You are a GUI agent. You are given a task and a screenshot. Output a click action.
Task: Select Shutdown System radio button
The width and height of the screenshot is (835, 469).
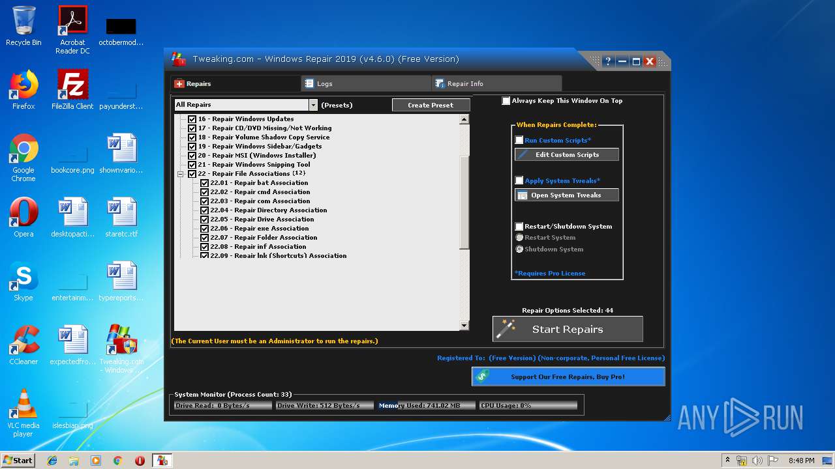[x=519, y=249]
